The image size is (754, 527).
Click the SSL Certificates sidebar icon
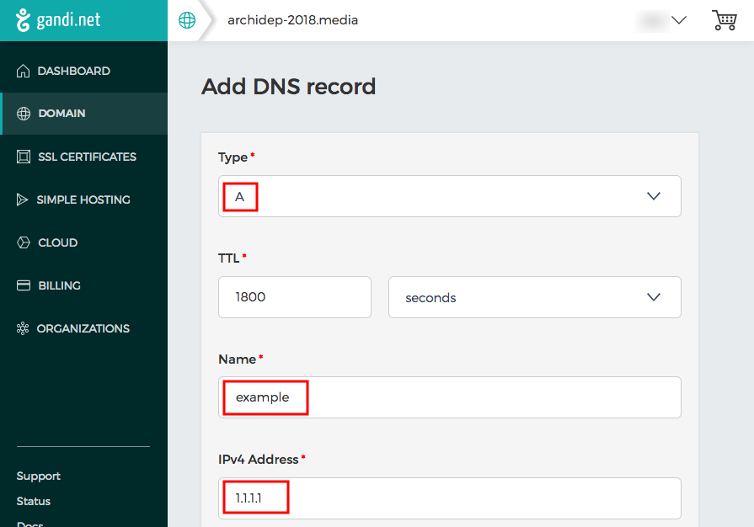[x=23, y=157]
